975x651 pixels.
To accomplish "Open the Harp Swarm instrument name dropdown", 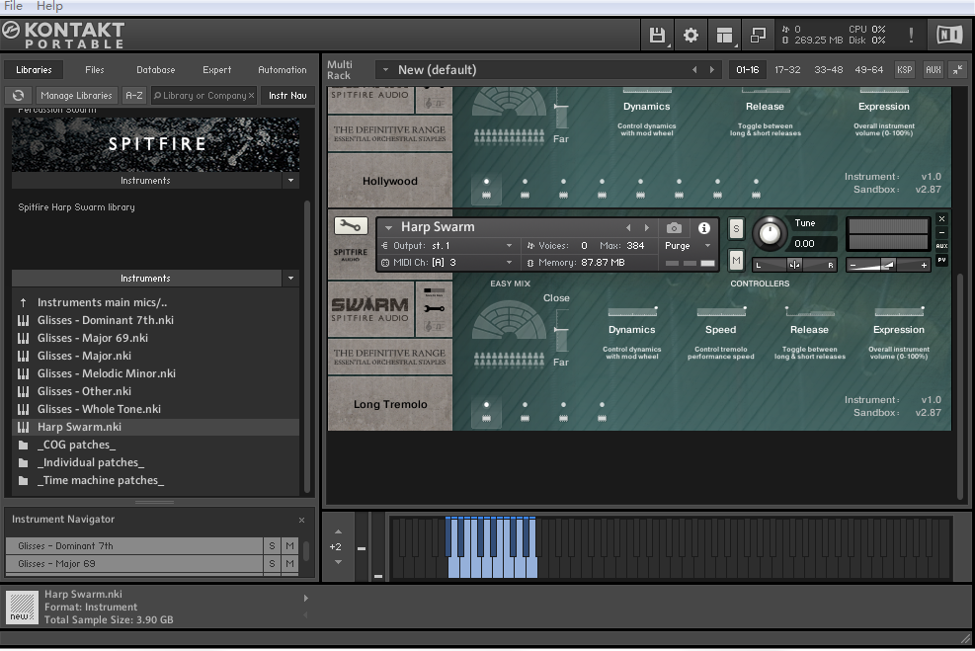I will pos(388,227).
